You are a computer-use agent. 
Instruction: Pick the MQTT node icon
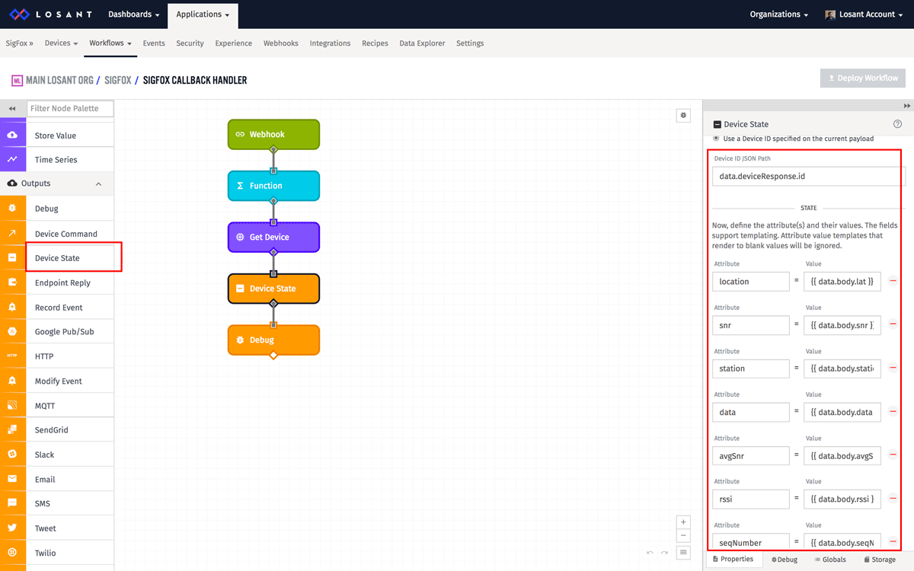[12, 406]
